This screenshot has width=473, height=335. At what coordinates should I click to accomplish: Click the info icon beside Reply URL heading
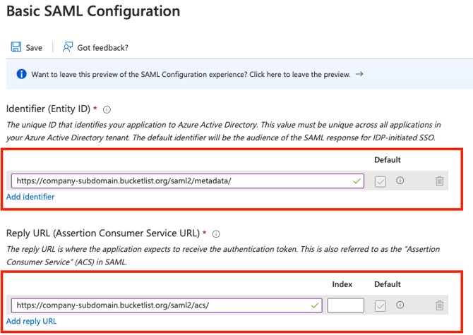pos(216,234)
